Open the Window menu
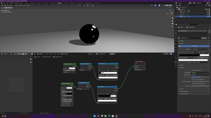Viewport: 211px width, 118px height. tap(16, 3)
